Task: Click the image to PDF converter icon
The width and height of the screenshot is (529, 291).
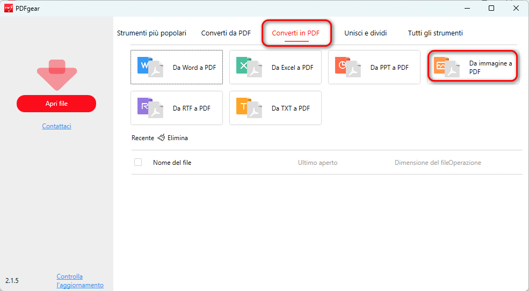Action: pyautogui.click(x=447, y=67)
